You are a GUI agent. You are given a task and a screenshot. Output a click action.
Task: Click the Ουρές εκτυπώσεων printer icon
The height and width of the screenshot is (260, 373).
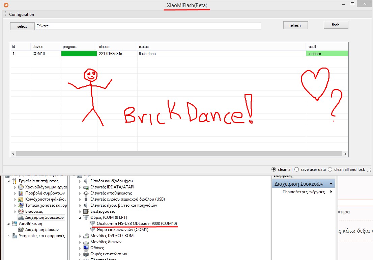tap(86, 254)
